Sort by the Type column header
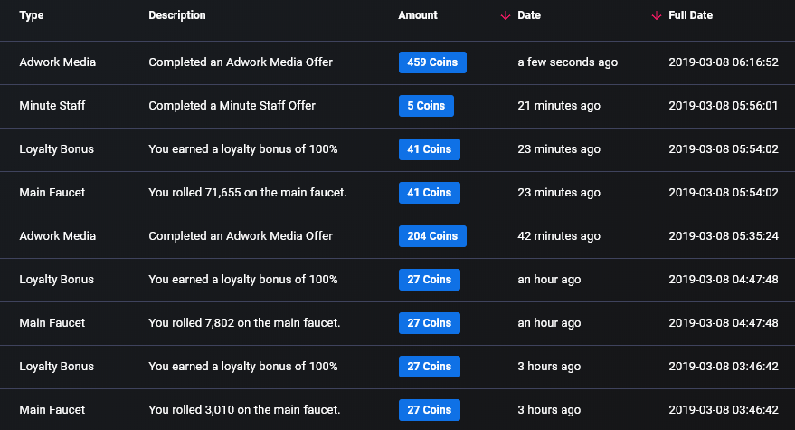 point(32,15)
